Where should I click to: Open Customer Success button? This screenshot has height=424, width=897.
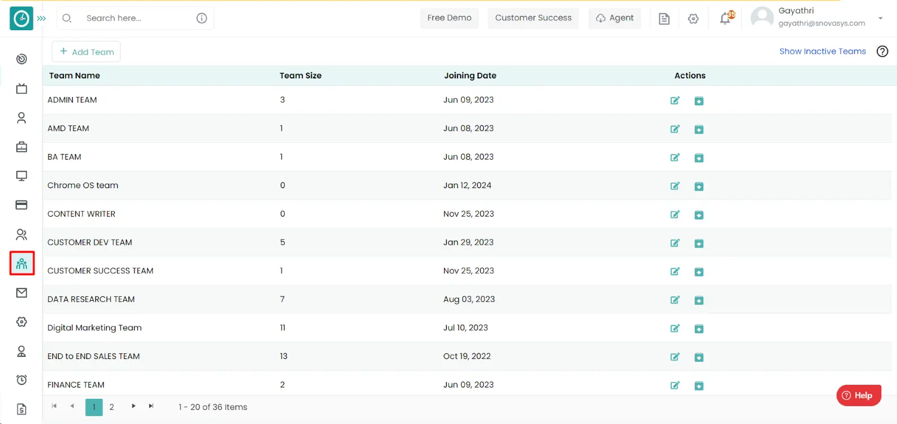pyautogui.click(x=533, y=18)
